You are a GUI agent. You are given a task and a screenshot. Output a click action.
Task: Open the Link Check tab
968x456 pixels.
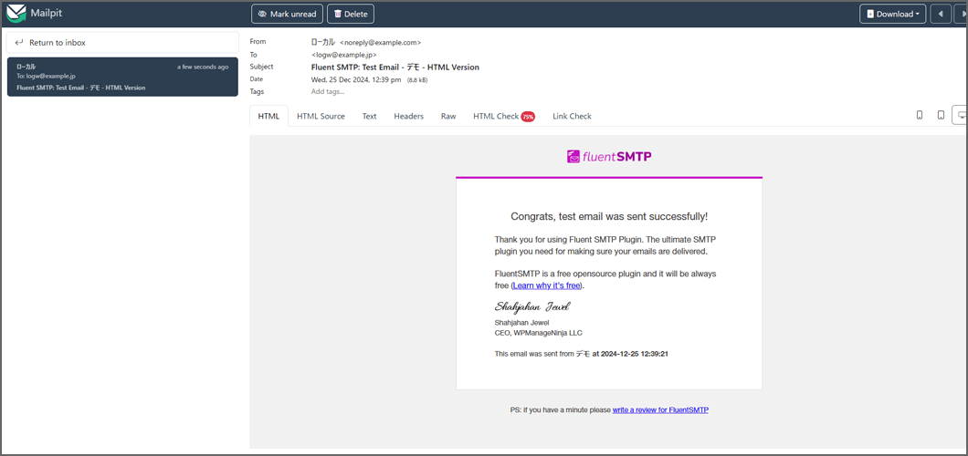tap(572, 116)
